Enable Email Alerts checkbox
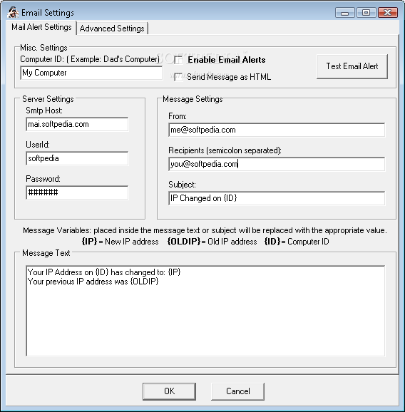 tap(178, 60)
